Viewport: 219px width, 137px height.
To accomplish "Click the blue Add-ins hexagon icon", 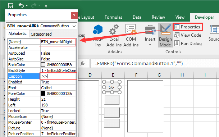I will coord(98,29).
